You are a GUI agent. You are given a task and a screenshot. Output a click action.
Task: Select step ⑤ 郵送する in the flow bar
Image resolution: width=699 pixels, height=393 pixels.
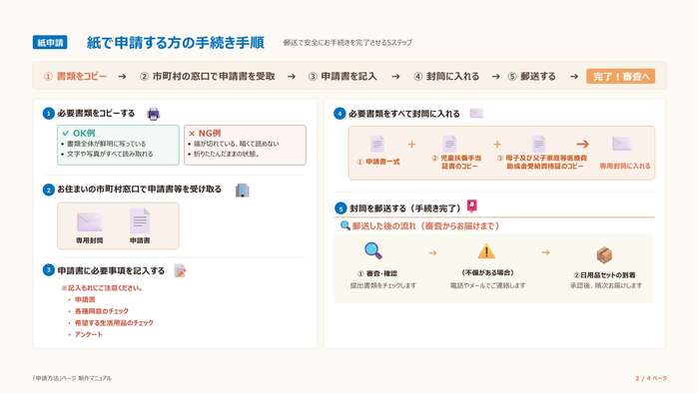point(532,77)
